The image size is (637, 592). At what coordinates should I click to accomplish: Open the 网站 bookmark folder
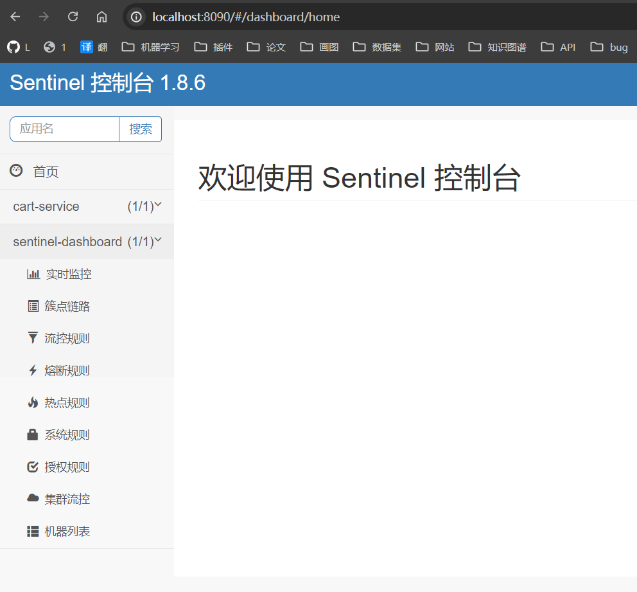435,47
